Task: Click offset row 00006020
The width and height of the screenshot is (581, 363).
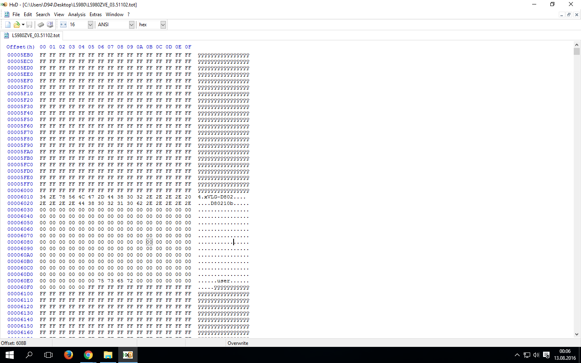Action: pyautogui.click(x=20, y=203)
